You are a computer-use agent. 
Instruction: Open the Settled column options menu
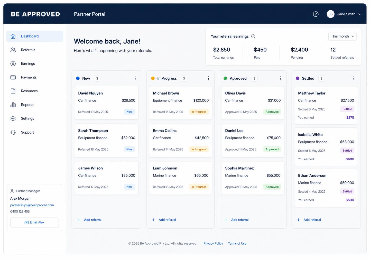354,78
